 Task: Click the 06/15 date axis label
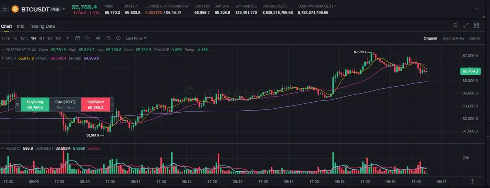point(339,181)
